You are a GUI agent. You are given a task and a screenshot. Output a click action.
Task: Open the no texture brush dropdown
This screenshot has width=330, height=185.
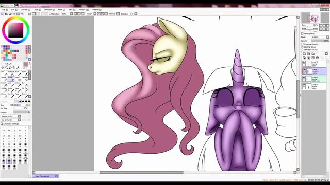pos(11,120)
